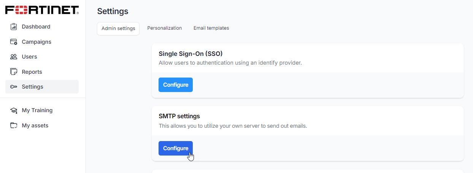Click the Reports sidebar icon
This screenshot has height=173, width=473.
point(14,72)
